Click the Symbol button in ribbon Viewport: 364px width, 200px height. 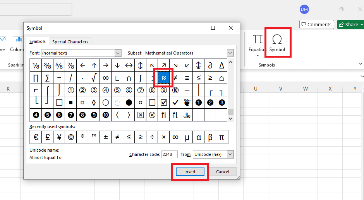277,43
